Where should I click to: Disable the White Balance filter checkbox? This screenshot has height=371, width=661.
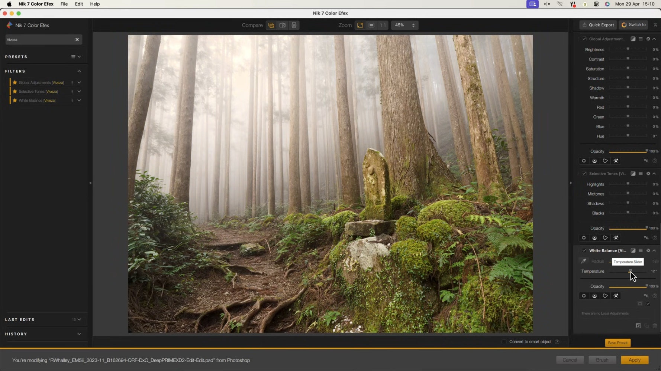pos(584,250)
